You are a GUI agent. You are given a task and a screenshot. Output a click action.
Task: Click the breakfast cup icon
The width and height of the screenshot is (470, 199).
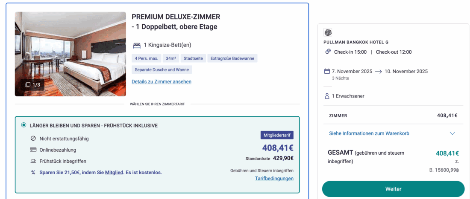click(x=33, y=161)
